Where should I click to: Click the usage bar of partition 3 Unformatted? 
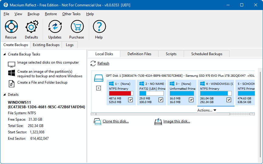click(182, 93)
